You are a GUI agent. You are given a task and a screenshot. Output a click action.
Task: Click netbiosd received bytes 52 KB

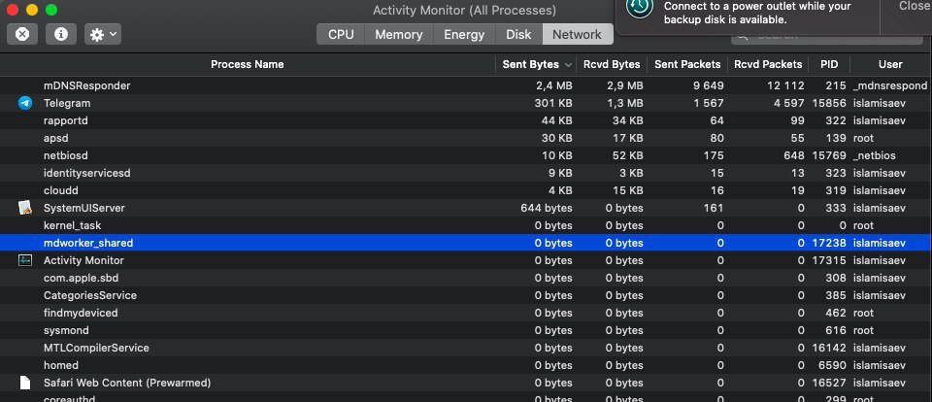(628, 155)
